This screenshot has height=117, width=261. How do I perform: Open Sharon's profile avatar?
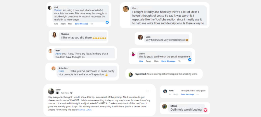54,35
